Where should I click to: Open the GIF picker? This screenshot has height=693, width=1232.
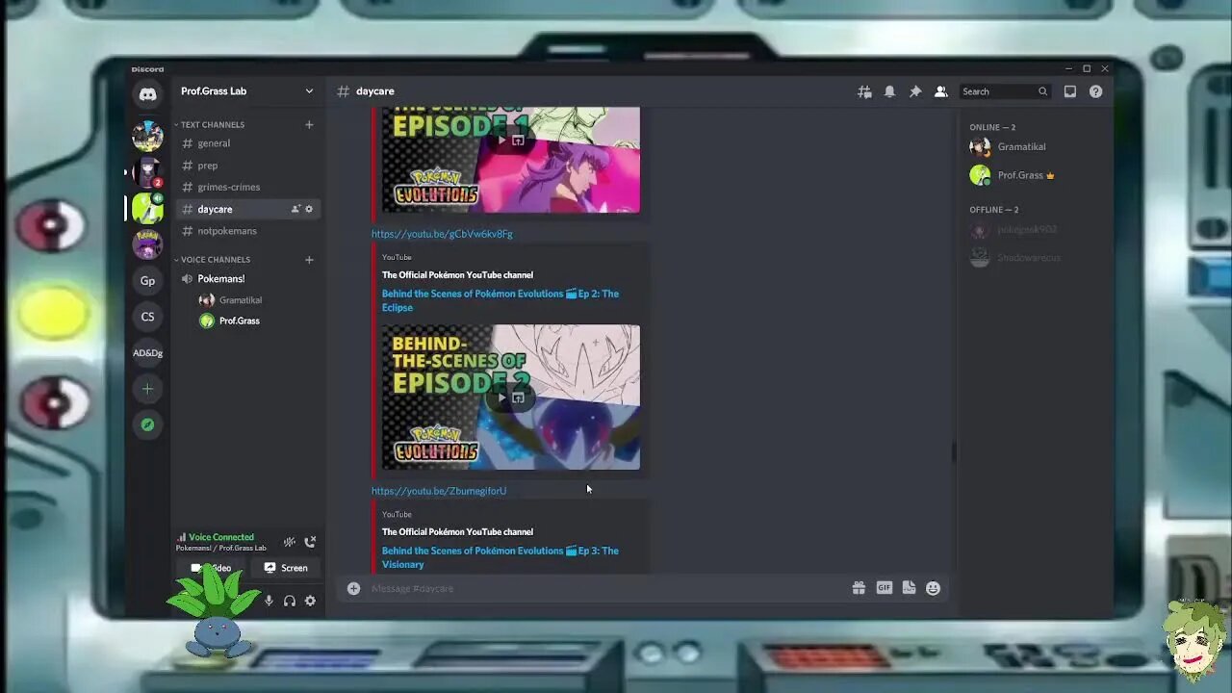coord(884,588)
